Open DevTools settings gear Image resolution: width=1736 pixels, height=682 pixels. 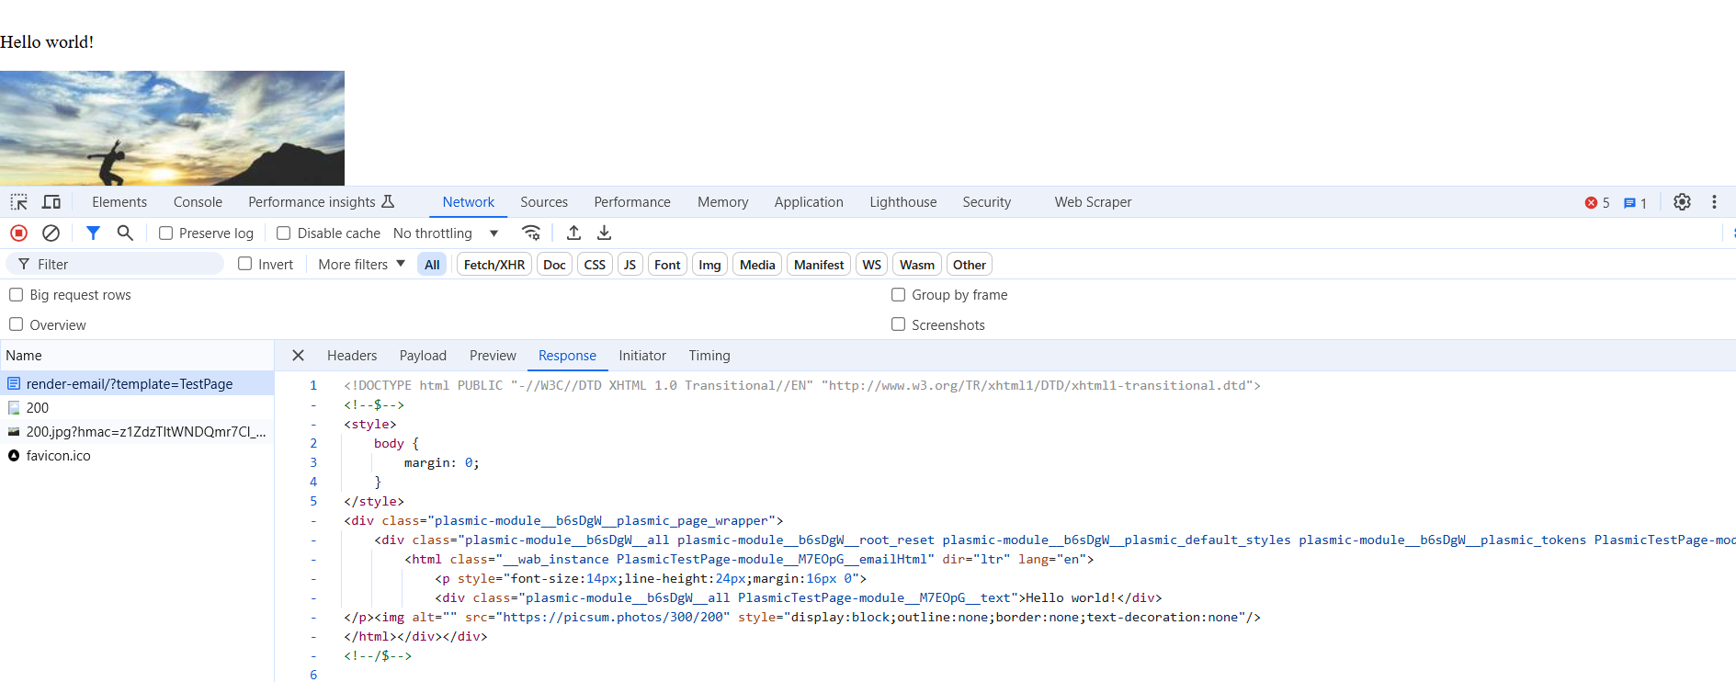pos(1682,202)
